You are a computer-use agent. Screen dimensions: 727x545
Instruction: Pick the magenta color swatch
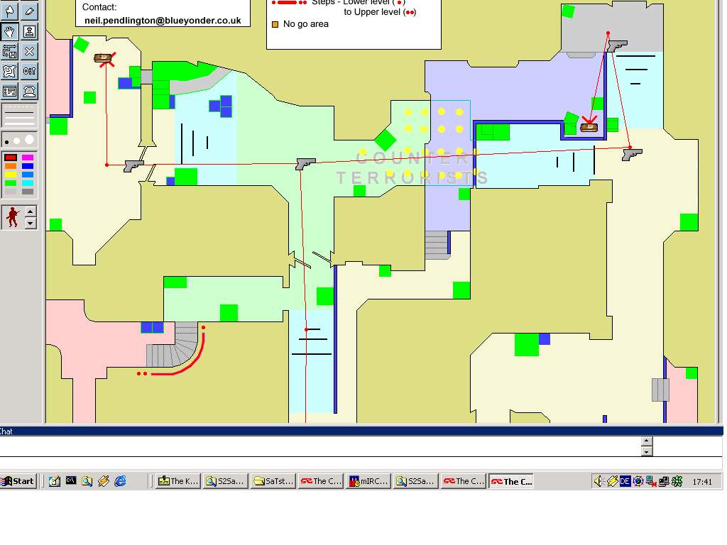[28, 158]
